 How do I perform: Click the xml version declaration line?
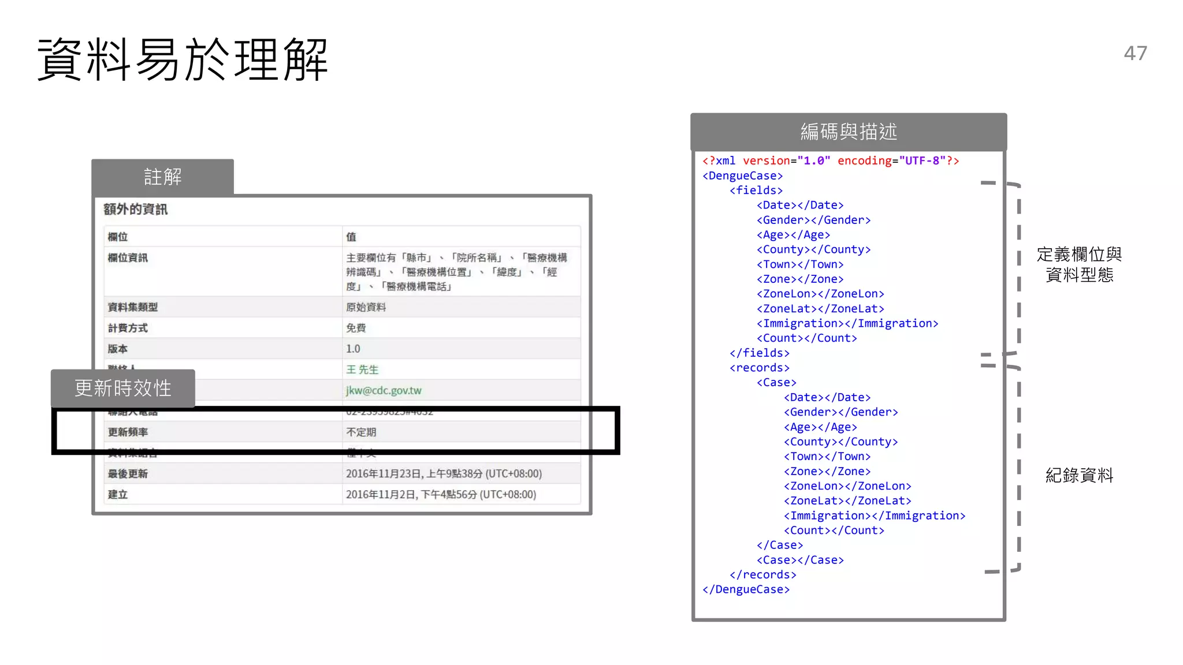[x=831, y=160]
